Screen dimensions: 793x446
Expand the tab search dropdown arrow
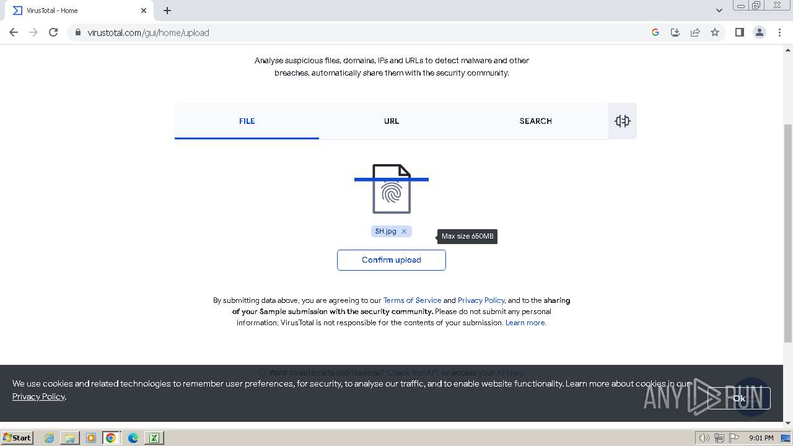tap(719, 11)
